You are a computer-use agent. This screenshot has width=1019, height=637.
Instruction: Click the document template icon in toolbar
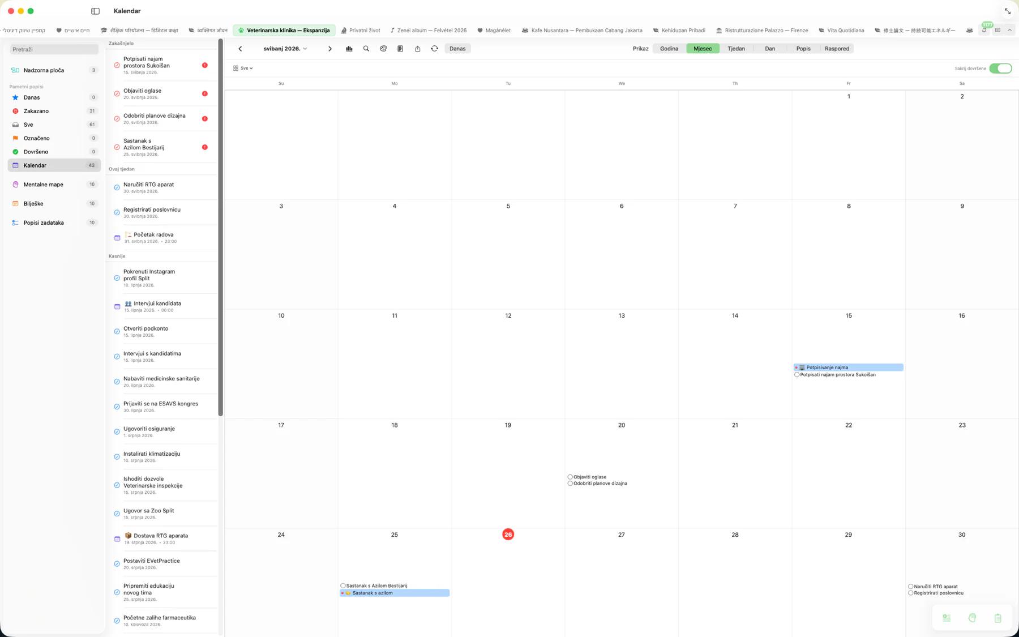400,49
